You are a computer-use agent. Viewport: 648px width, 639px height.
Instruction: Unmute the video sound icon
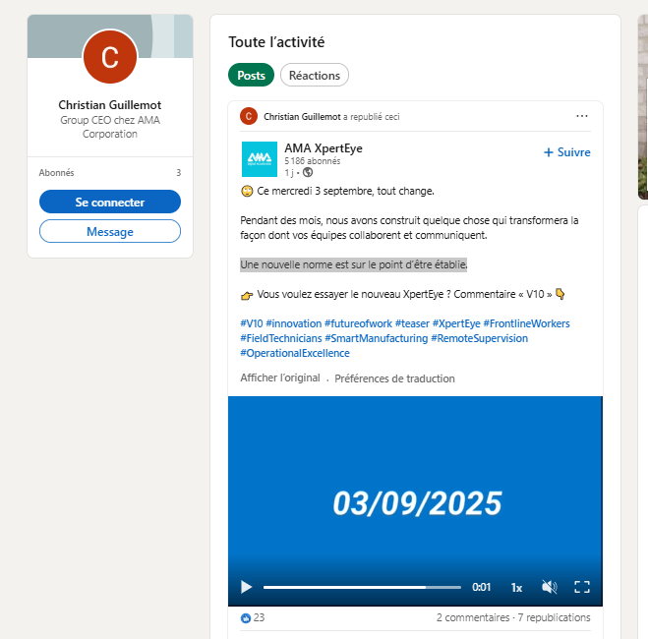coord(550,587)
